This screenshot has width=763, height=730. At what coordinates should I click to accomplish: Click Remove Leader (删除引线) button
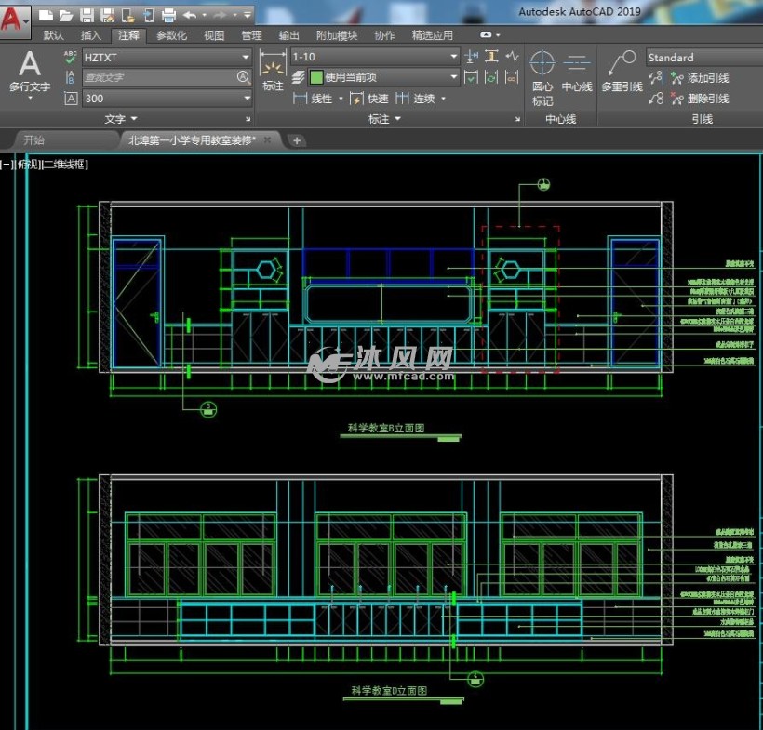pos(699,99)
